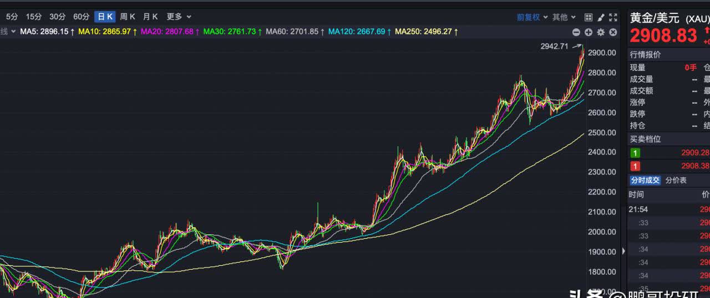The image size is (710, 298).
Task: Open the chart grid layout icon
Action: pyautogui.click(x=589, y=17)
